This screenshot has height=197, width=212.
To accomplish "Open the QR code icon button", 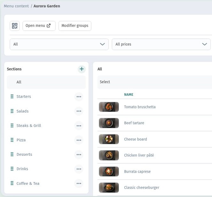I will pyautogui.click(x=15, y=26).
